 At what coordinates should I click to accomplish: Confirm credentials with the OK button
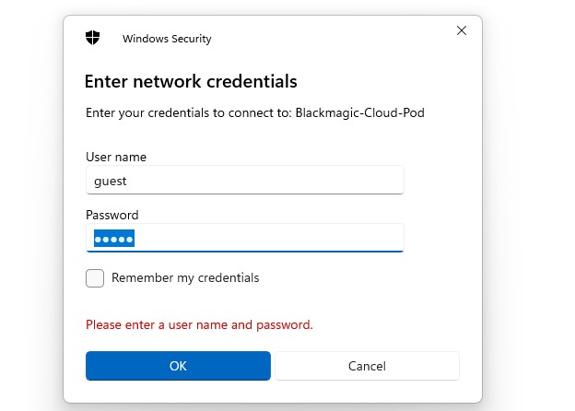(x=178, y=366)
